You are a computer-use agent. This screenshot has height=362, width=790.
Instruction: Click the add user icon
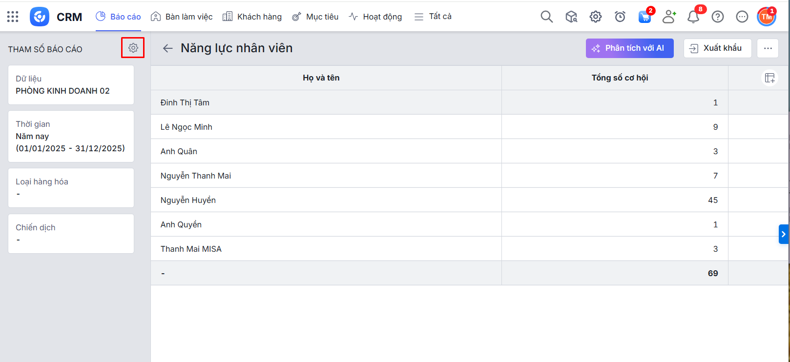[668, 17]
